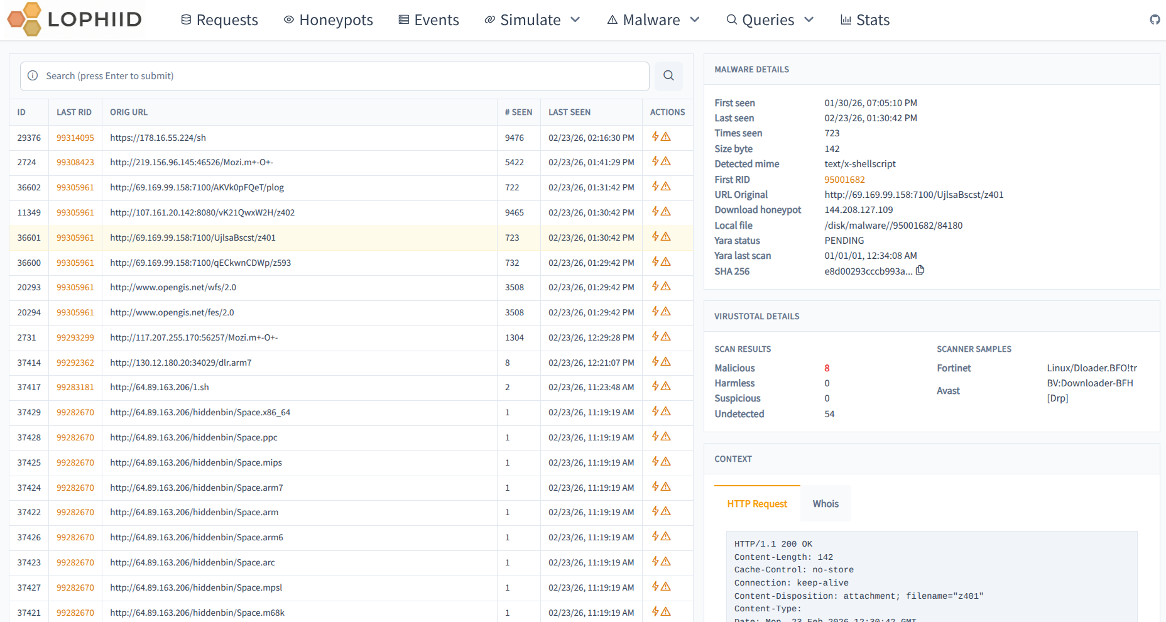Open the Stats page

click(x=865, y=20)
